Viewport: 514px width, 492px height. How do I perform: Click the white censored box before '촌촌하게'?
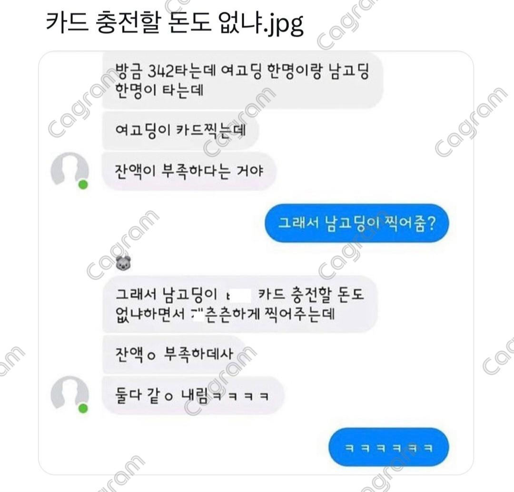[198, 315]
